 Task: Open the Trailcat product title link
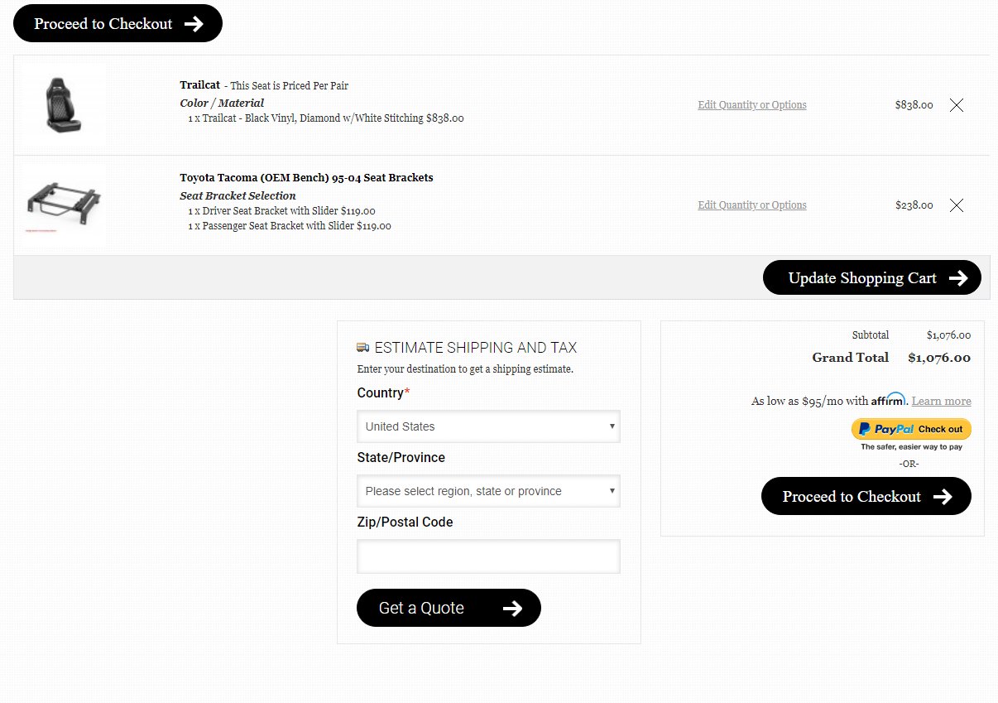pos(200,85)
